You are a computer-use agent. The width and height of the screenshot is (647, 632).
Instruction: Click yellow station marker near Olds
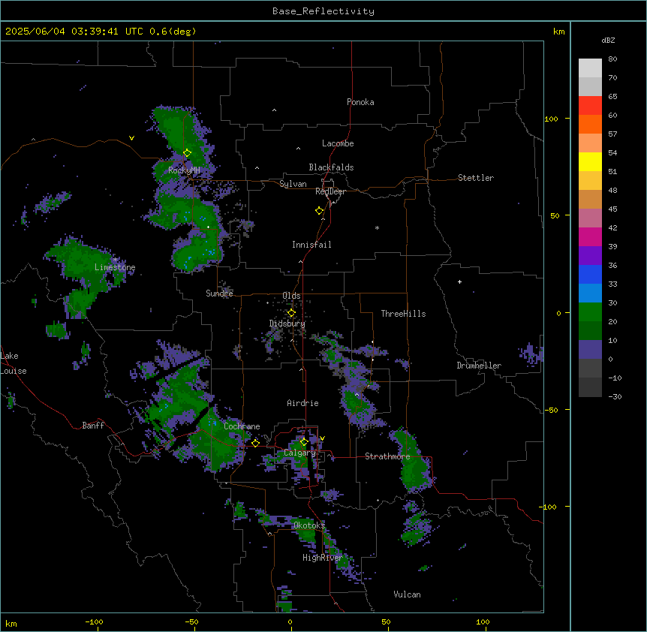tap(291, 313)
